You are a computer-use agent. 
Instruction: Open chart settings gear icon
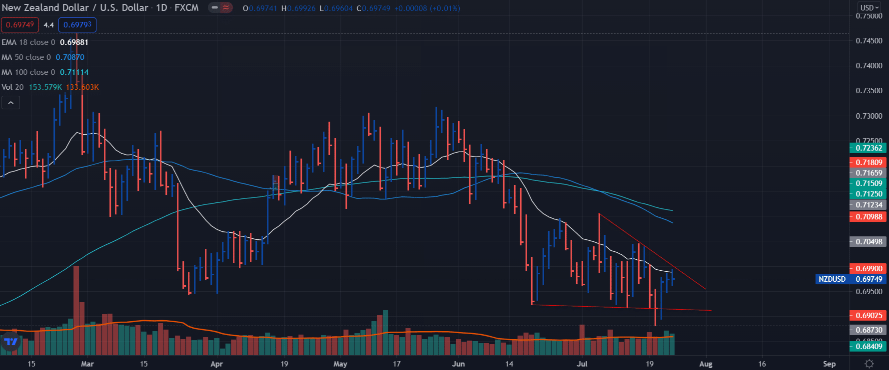869,364
